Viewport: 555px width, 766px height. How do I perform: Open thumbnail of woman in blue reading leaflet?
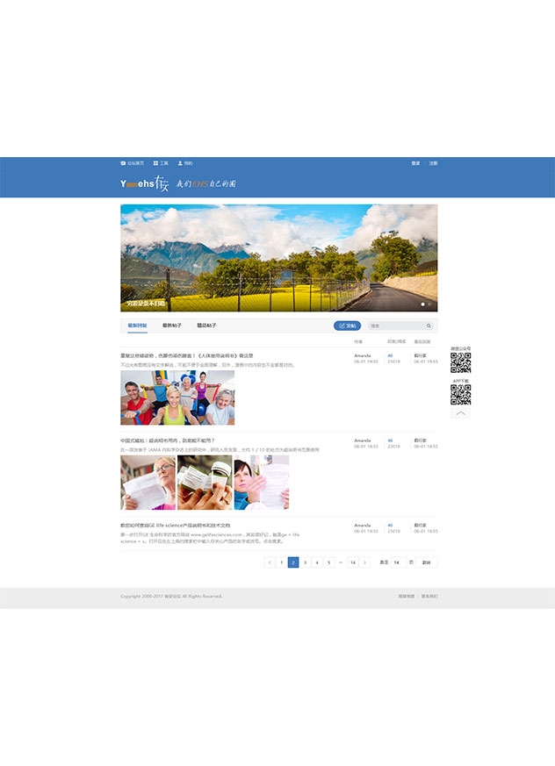[x=262, y=483]
